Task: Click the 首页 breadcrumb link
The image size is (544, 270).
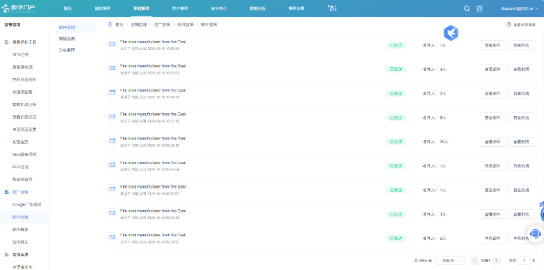Action: (119, 24)
